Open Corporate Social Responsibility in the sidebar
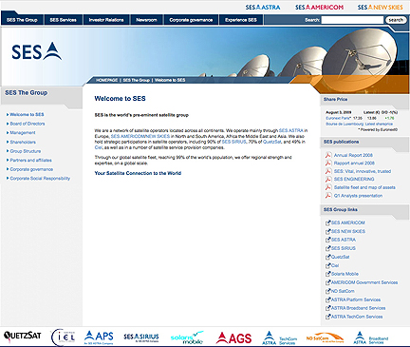 [x=40, y=179]
